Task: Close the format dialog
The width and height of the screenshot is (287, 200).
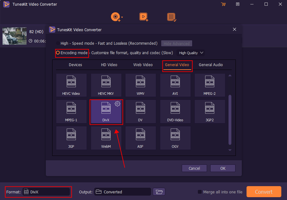Action: (235, 29)
